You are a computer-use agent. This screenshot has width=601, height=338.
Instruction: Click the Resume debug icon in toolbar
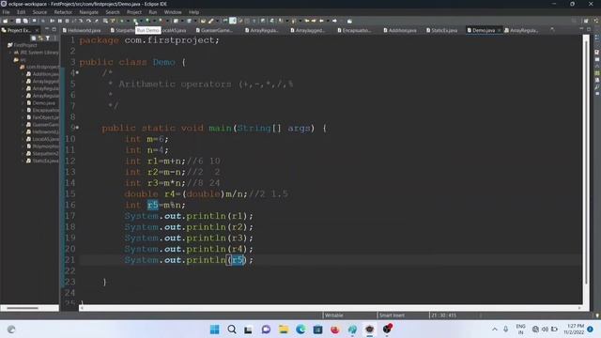pyautogui.click(x=52, y=21)
